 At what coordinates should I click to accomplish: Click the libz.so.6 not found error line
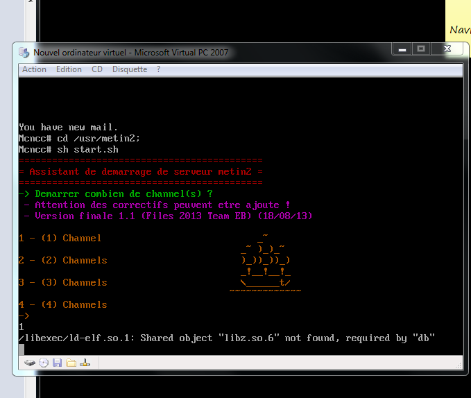point(227,338)
